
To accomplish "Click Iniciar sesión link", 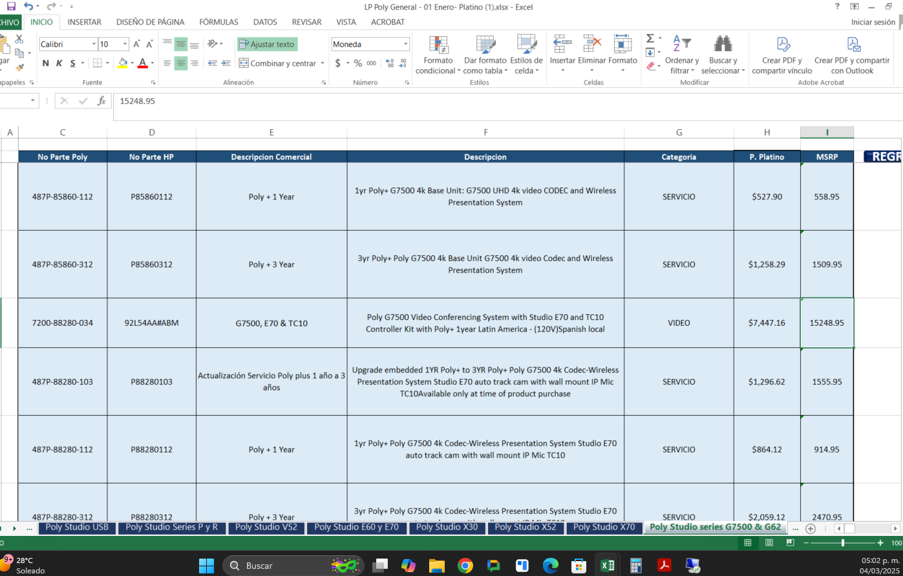I will (873, 22).
